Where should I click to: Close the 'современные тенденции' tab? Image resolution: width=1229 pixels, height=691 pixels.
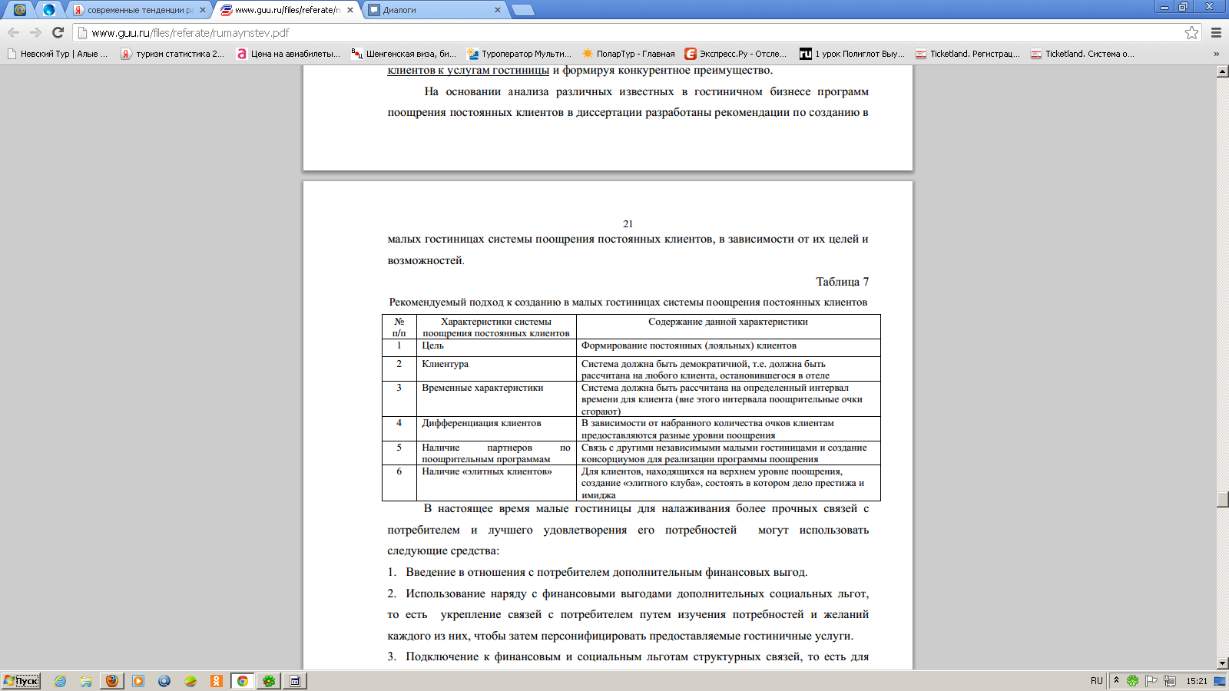(x=203, y=10)
